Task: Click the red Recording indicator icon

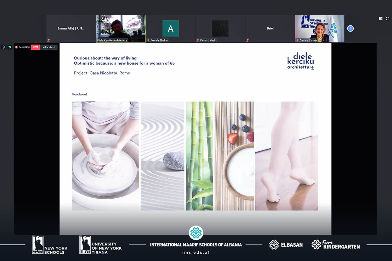Action: (16, 47)
